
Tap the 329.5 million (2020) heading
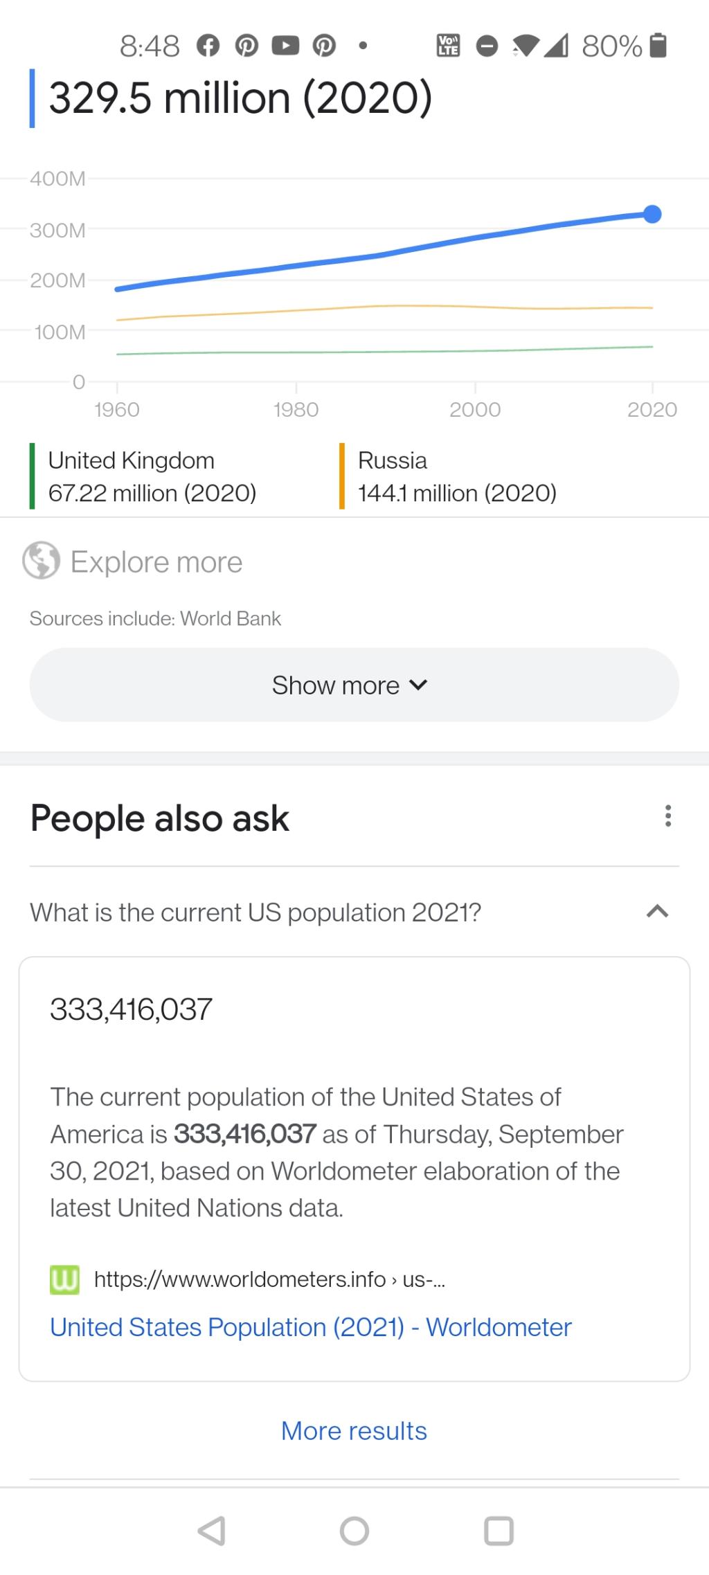[241, 98]
